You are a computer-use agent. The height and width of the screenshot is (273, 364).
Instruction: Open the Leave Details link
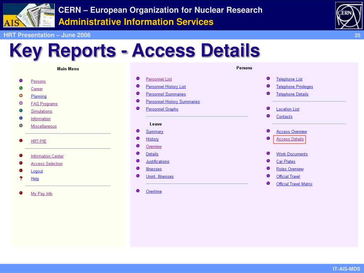tap(152, 154)
